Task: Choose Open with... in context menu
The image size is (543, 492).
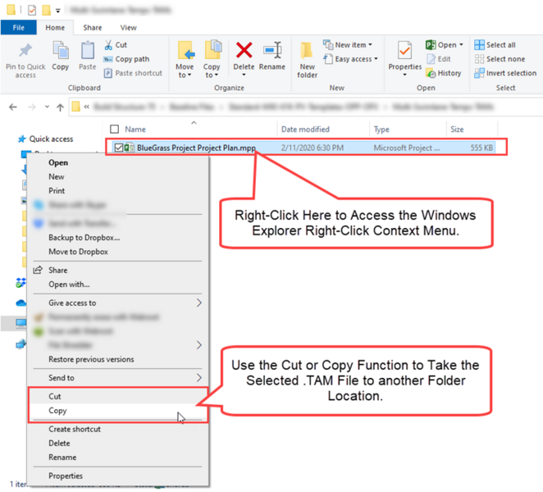Action: 69,285
